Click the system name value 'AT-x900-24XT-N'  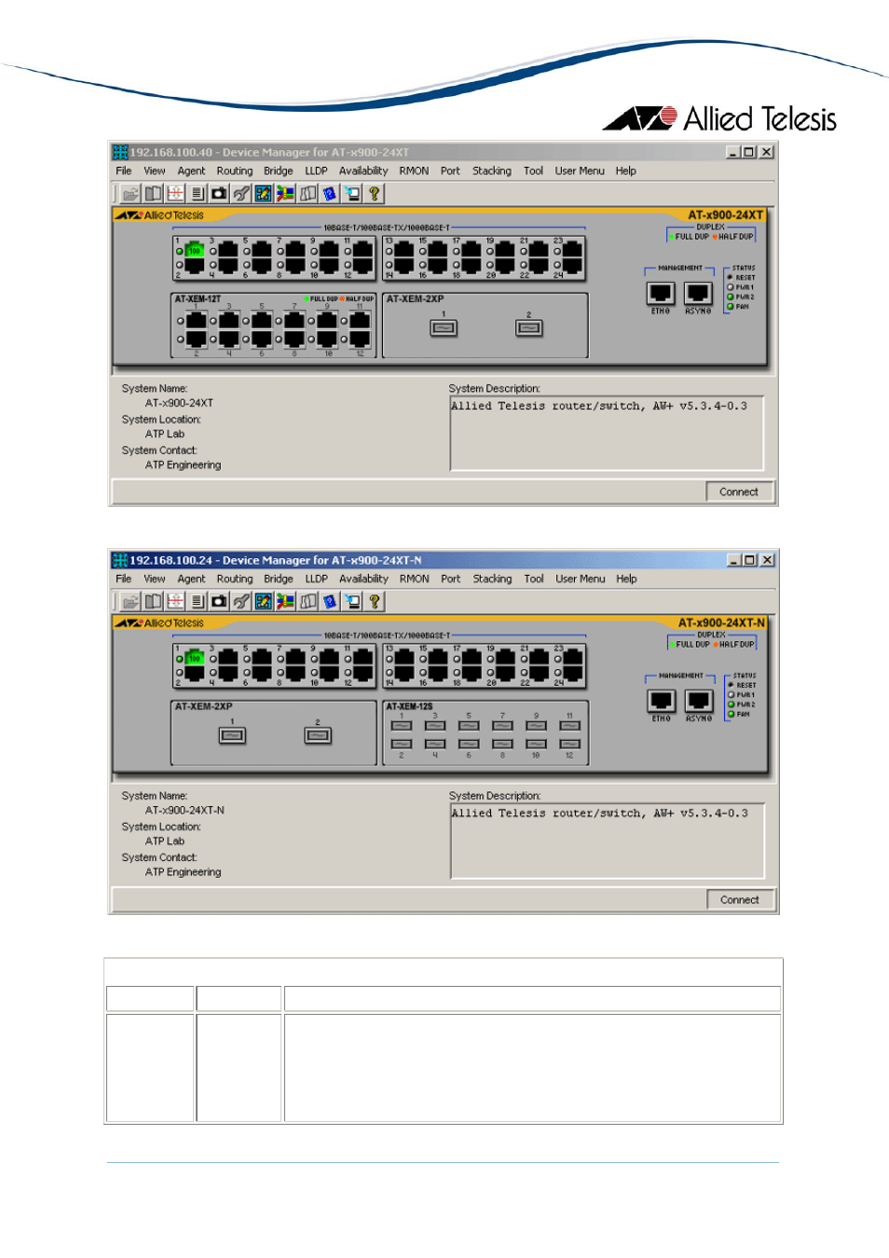coord(185,811)
